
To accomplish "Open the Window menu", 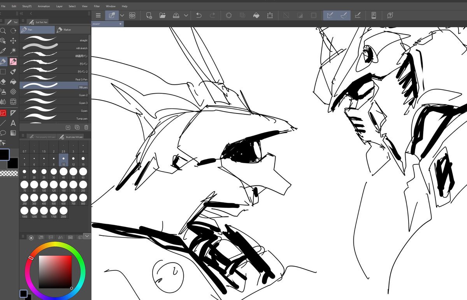I will point(111,6).
